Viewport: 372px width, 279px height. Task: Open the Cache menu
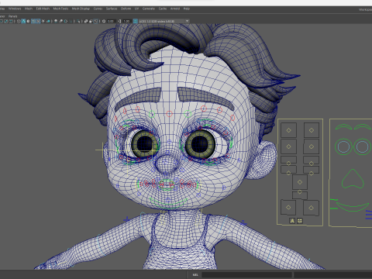[x=163, y=9]
